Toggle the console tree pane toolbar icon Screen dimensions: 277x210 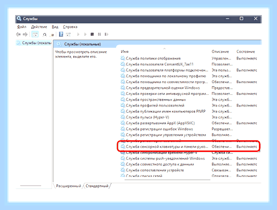click(35, 34)
